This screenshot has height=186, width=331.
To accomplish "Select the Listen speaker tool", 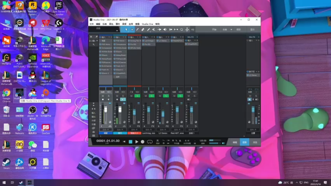I will pos(165,30).
